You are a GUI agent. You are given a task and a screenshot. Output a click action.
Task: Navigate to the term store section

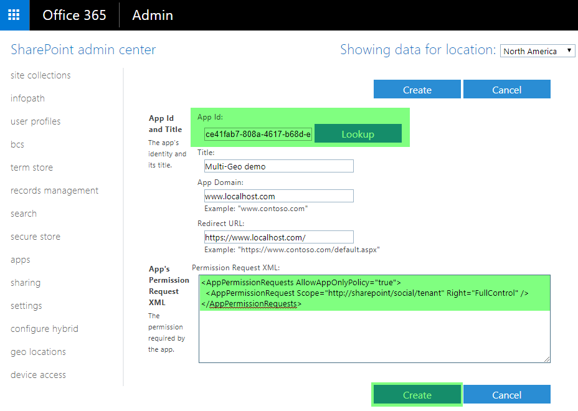click(x=31, y=167)
